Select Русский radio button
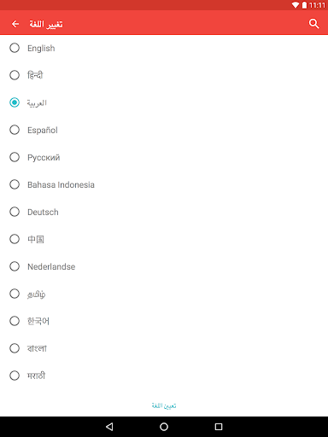 (15, 157)
